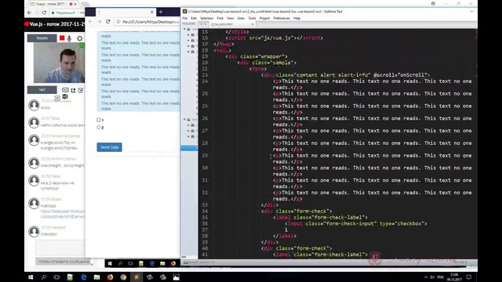Click avatar beside chat message "scroll"
The image size is (502, 282).
click(x=34, y=105)
